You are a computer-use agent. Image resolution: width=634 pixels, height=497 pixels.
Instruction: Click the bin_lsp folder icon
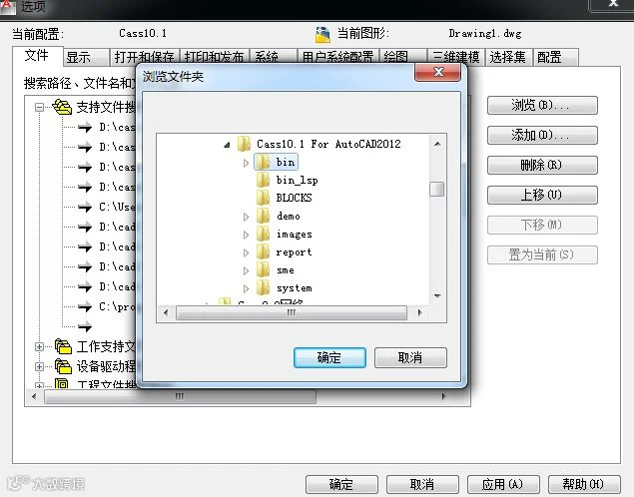[263, 180]
